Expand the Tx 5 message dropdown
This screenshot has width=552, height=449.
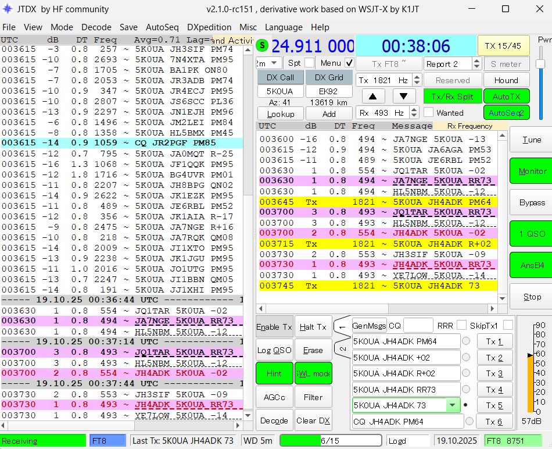click(x=453, y=405)
